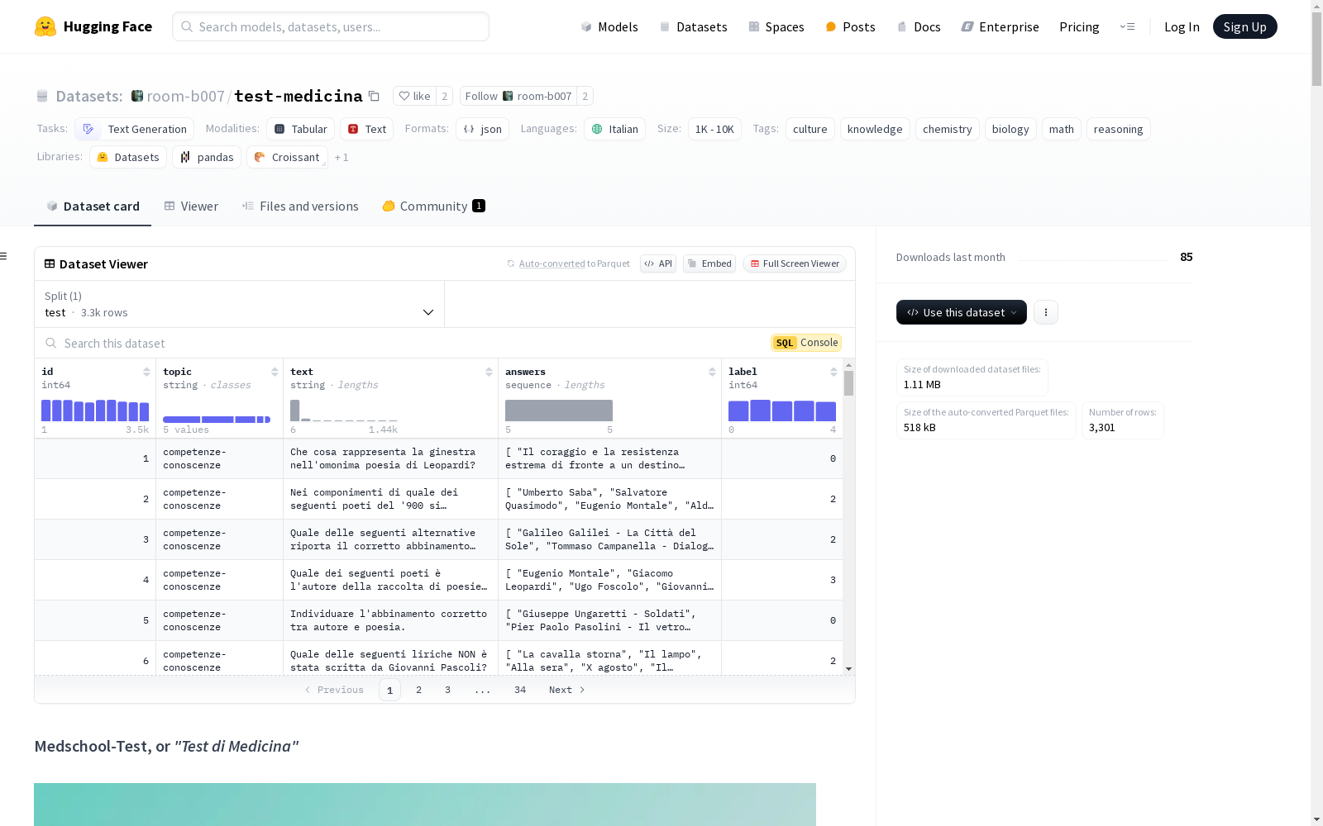Viewport: 1323px width, 826px height.
Task: Click the reasoning tag
Action: pyautogui.click(x=1118, y=129)
